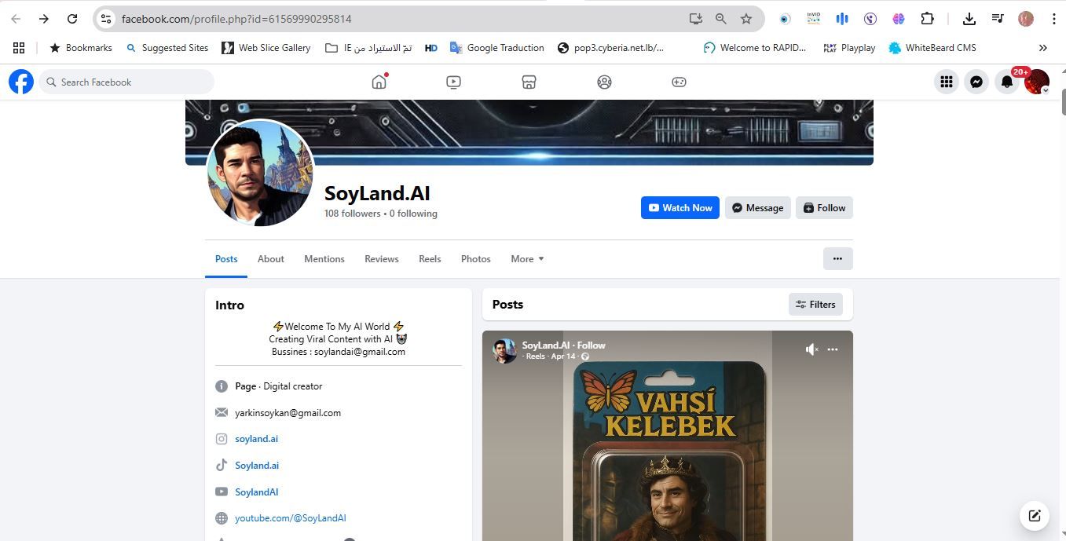Click the new message compose icon
Viewport: 1066px width, 541px height.
pyautogui.click(x=1035, y=516)
